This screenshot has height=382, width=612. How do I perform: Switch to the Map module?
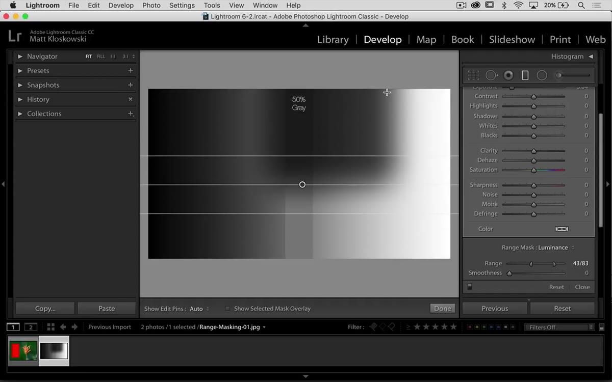[x=426, y=40]
